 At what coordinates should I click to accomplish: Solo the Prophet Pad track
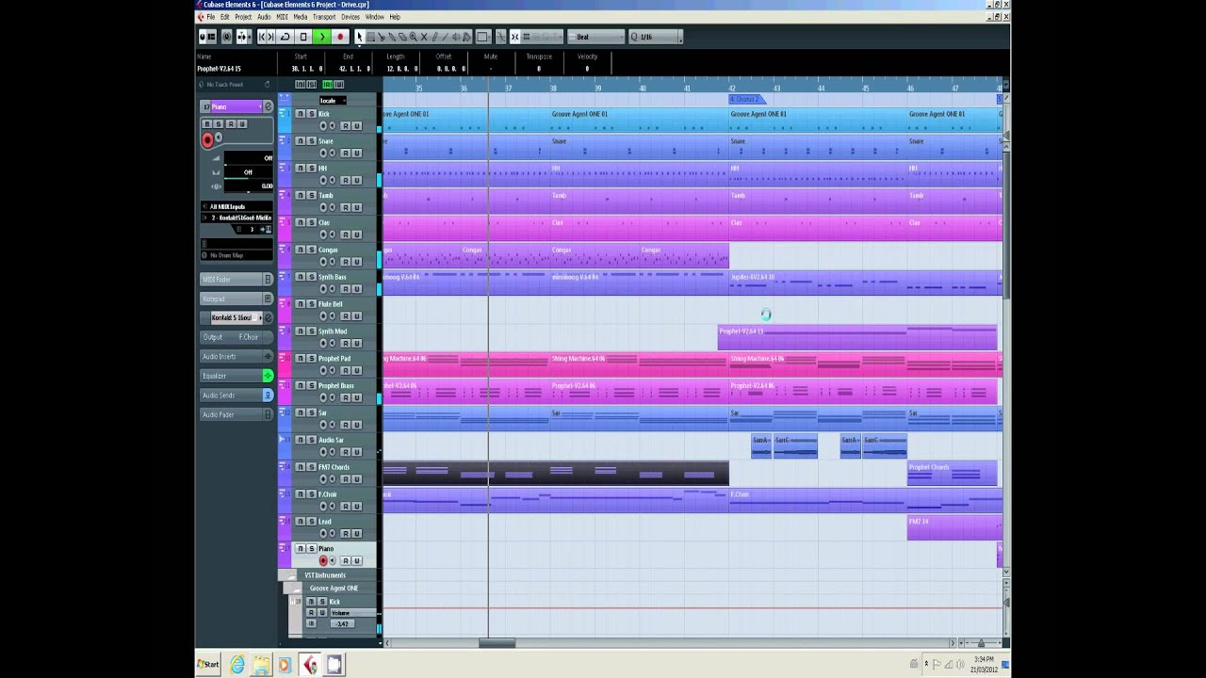[x=312, y=358]
